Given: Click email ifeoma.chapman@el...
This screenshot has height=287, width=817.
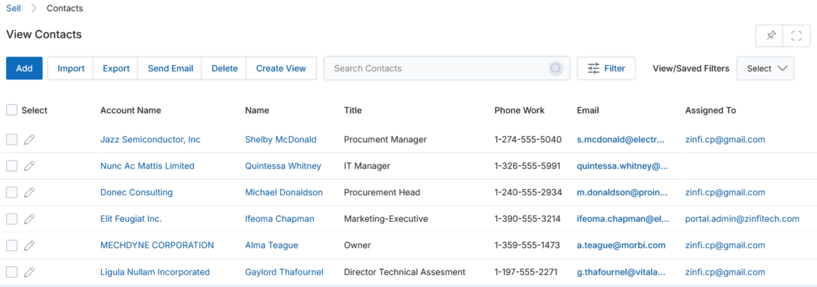Looking at the screenshot, I should click(622, 219).
